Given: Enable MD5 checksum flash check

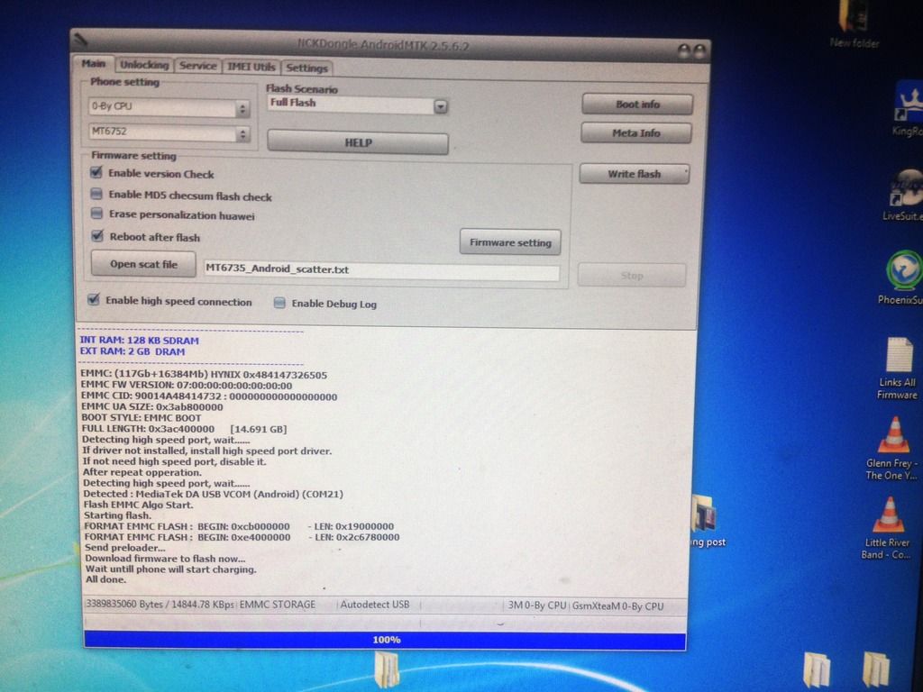Looking at the screenshot, I should pyautogui.click(x=96, y=195).
